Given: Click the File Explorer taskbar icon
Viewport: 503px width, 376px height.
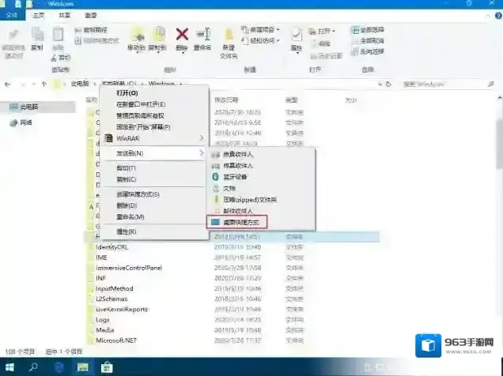Looking at the screenshot, I should tap(83, 367).
